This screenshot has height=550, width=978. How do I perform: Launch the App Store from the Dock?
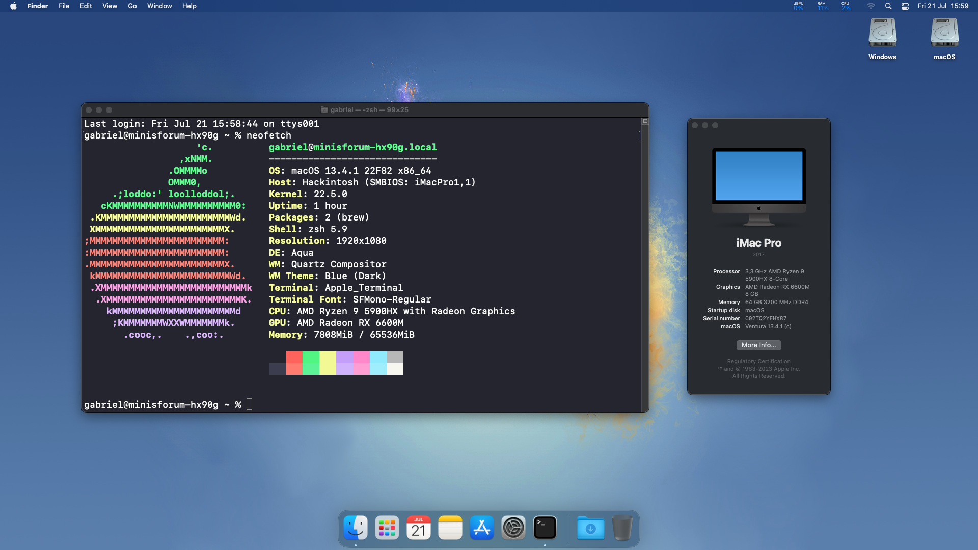(x=481, y=528)
